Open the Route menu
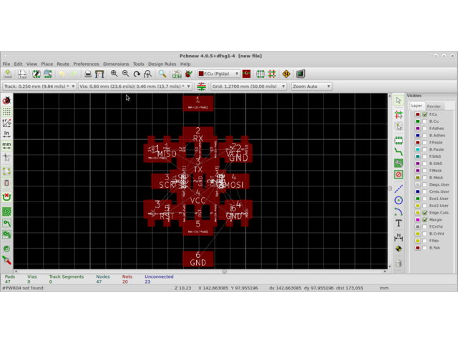The image size is (458, 343). [x=63, y=64]
